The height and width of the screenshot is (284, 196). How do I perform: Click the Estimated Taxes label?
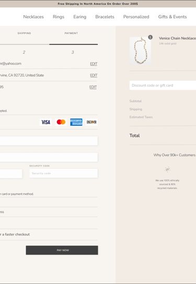[141, 117]
